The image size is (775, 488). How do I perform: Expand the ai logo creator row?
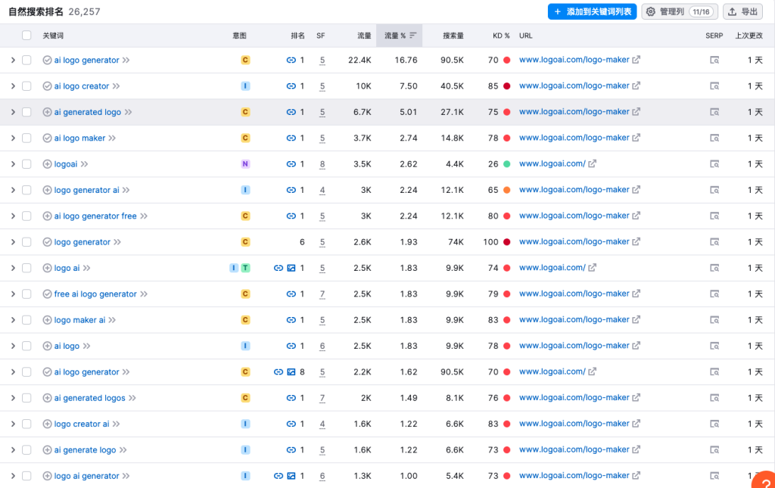tap(14, 86)
